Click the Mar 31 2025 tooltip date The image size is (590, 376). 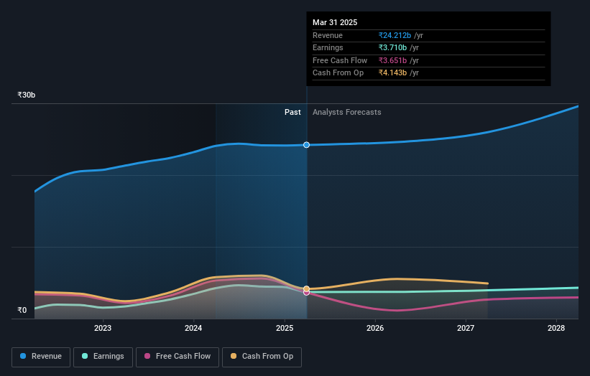[x=335, y=22]
